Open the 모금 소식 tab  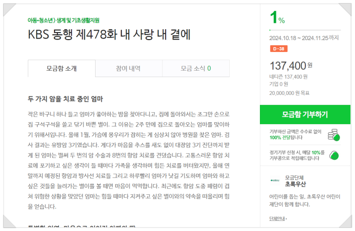(195, 68)
